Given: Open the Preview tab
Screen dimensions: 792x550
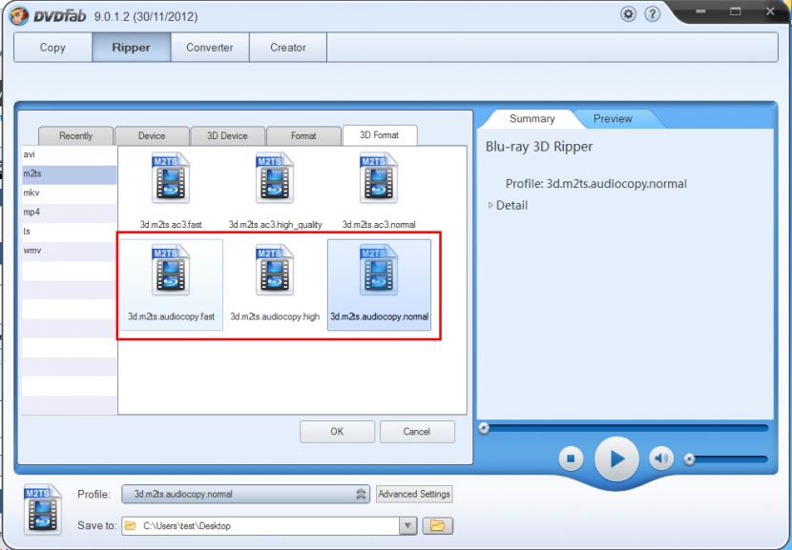Looking at the screenshot, I should coord(612,119).
